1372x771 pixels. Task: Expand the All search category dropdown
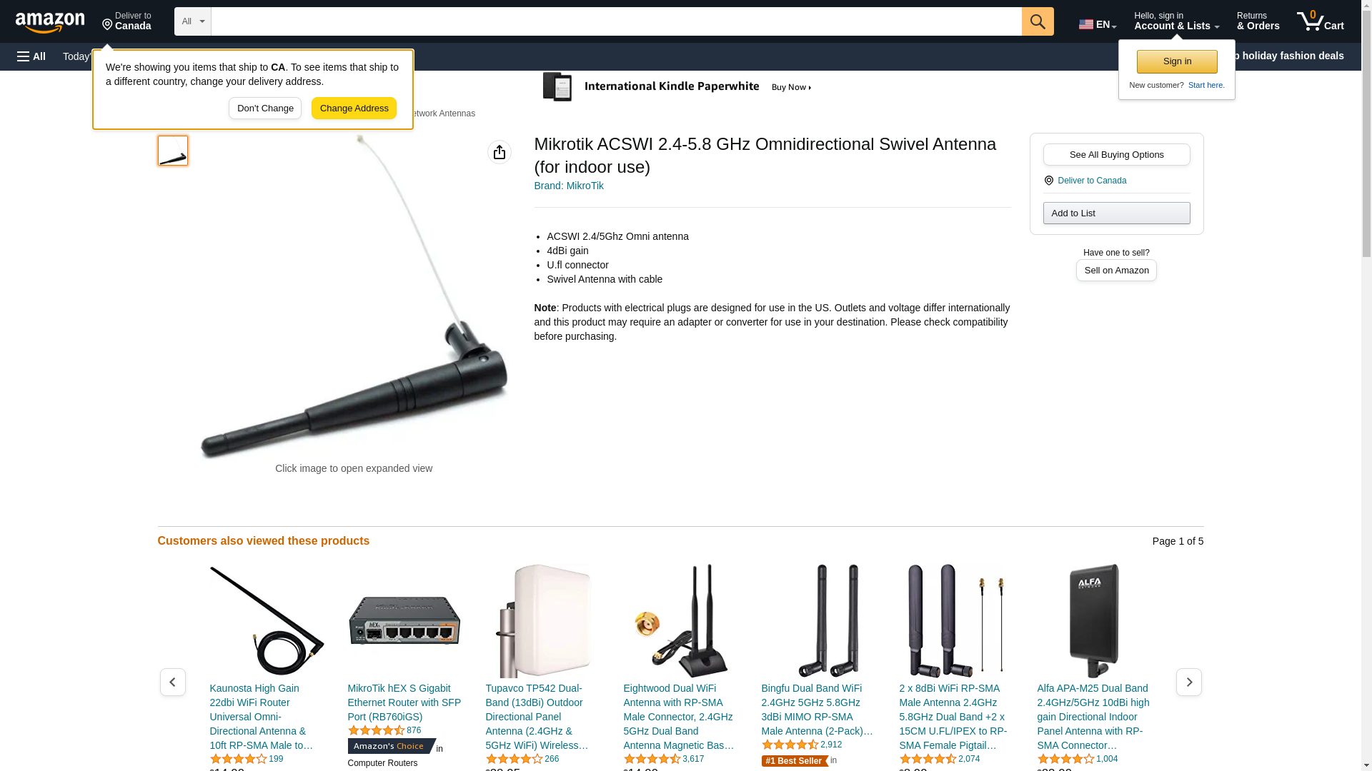pyautogui.click(x=193, y=21)
